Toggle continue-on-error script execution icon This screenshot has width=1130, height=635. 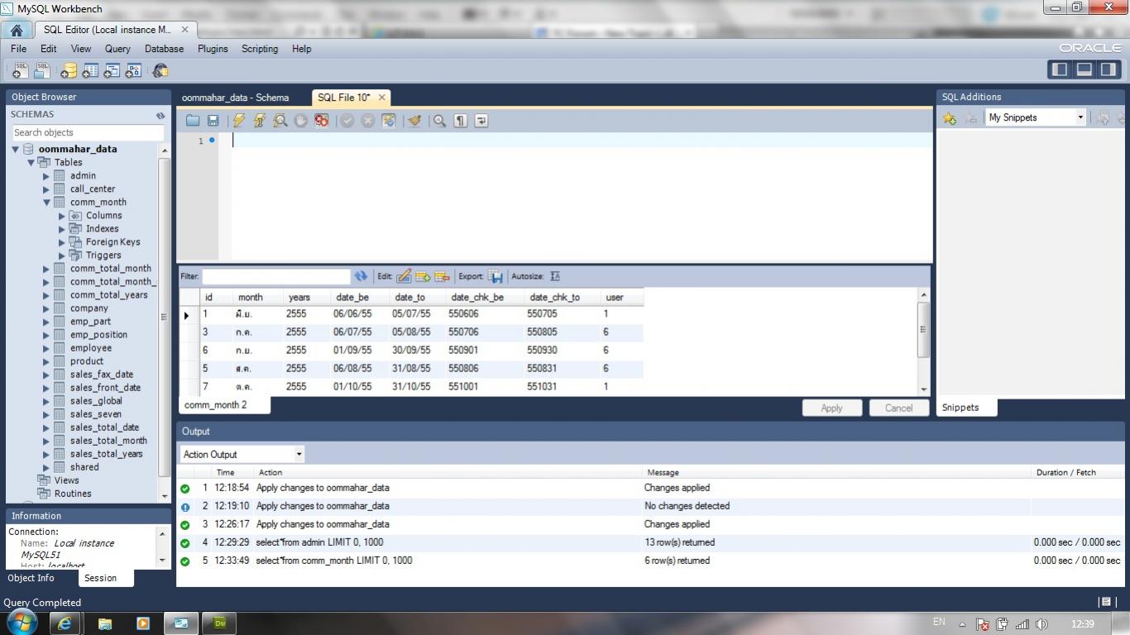(x=322, y=121)
